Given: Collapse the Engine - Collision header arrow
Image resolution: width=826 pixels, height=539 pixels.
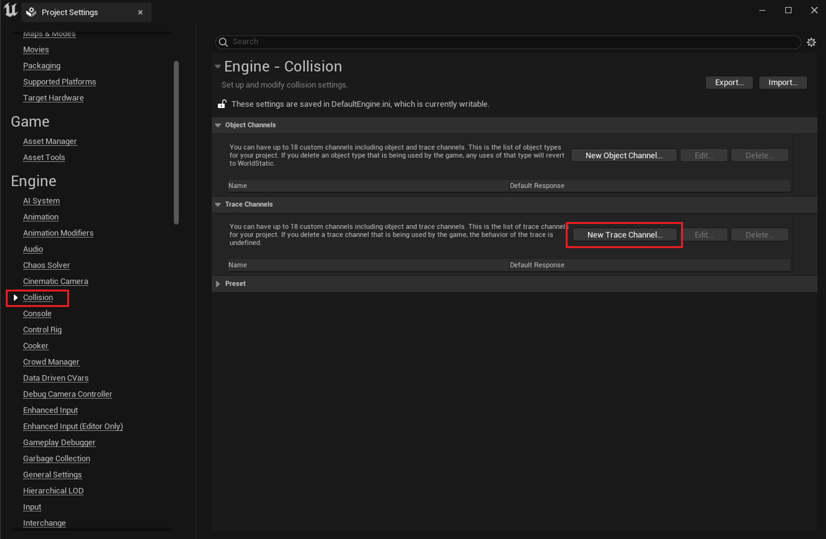Looking at the screenshot, I should click(x=218, y=66).
